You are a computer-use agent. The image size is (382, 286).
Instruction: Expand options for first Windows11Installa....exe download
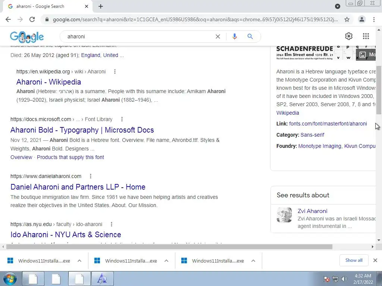pyautogui.click(x=79, y=261)
